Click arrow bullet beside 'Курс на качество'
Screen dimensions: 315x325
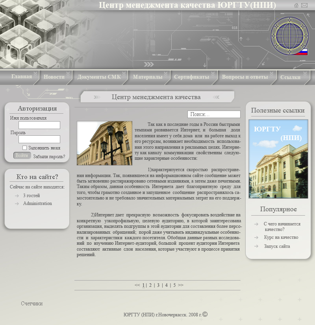256,238
